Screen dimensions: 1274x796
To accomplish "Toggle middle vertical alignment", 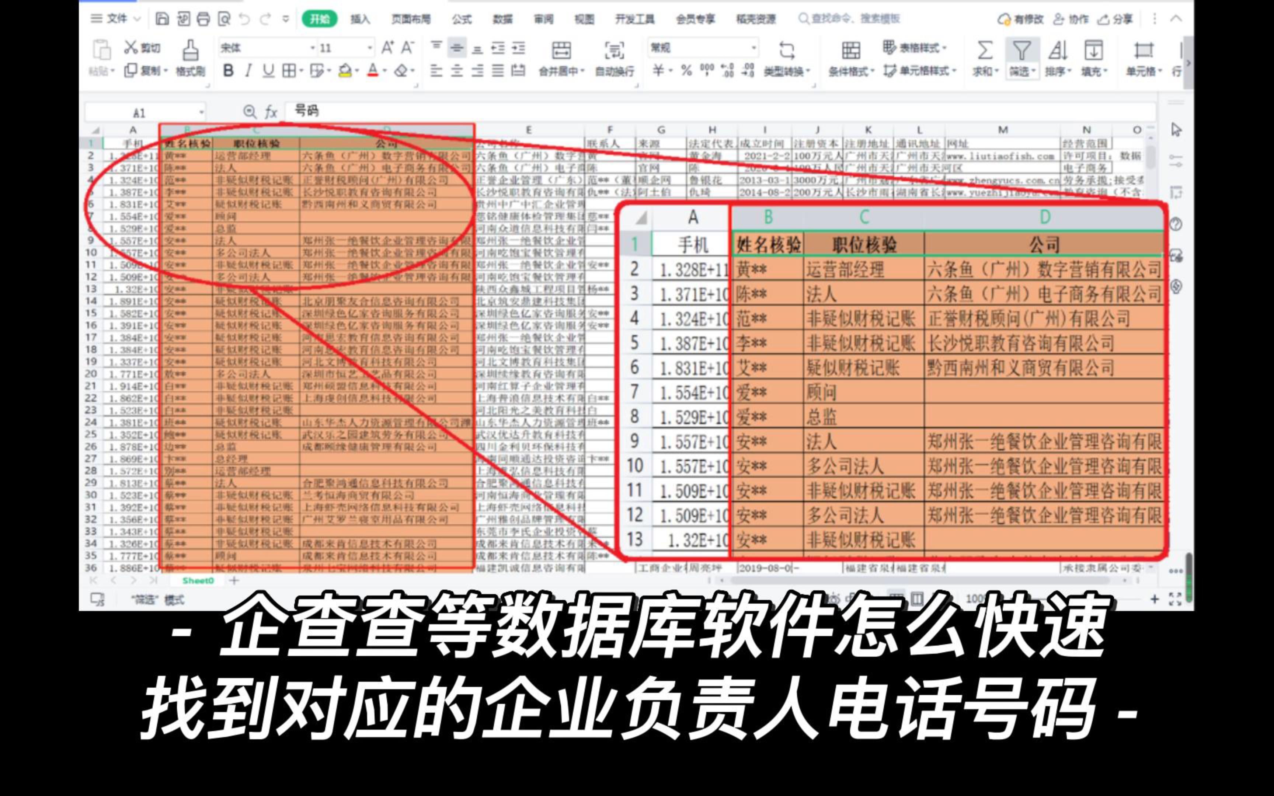I will pyautogui.click(x=457, y=48).
